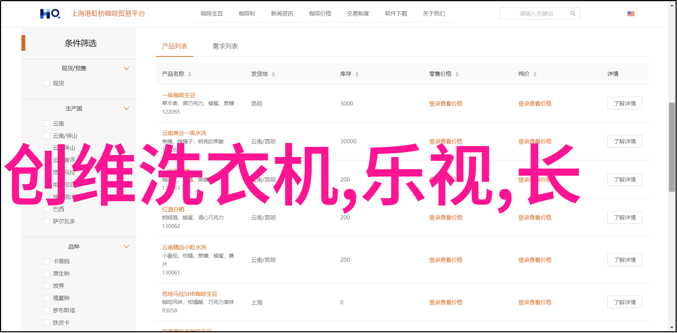Switch to the 产品列表 tab
Screen dimensions: 677x333
coord(175,46)
